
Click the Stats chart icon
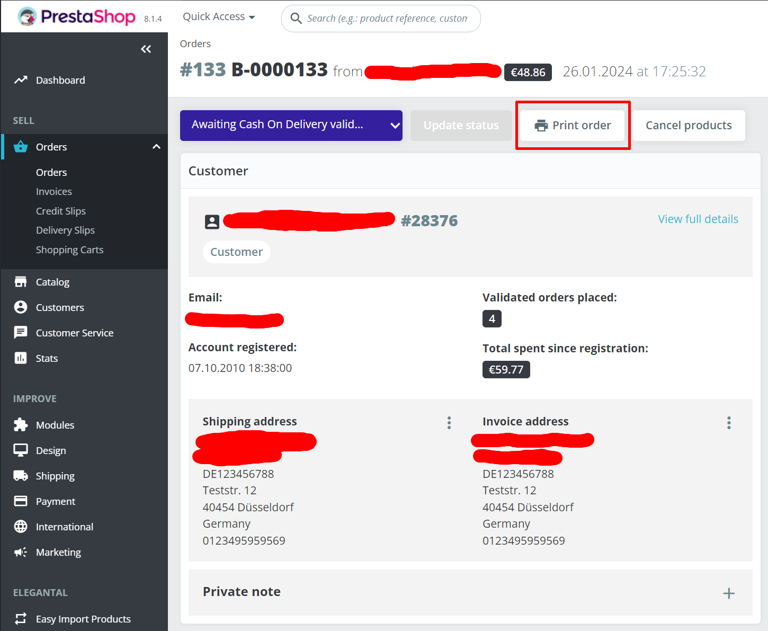click(21, 358)
